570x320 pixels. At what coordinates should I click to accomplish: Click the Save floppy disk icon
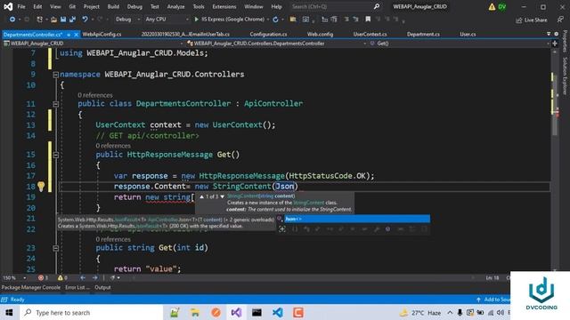(x=63, y=20)
